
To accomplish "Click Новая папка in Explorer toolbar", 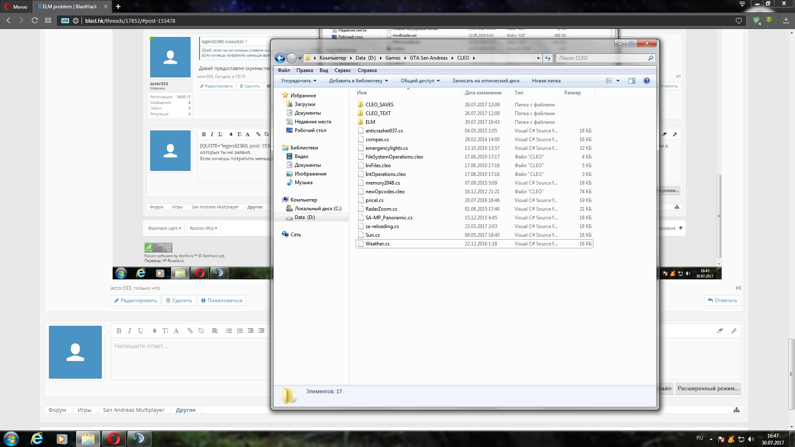I will click(546, 81).
